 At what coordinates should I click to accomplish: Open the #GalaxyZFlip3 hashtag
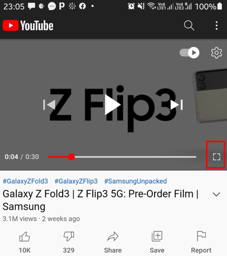point(76,181)
